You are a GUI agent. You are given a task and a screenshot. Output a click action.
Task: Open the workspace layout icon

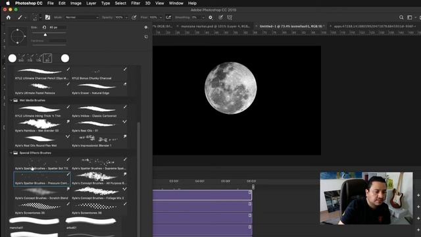pos(410,18)
